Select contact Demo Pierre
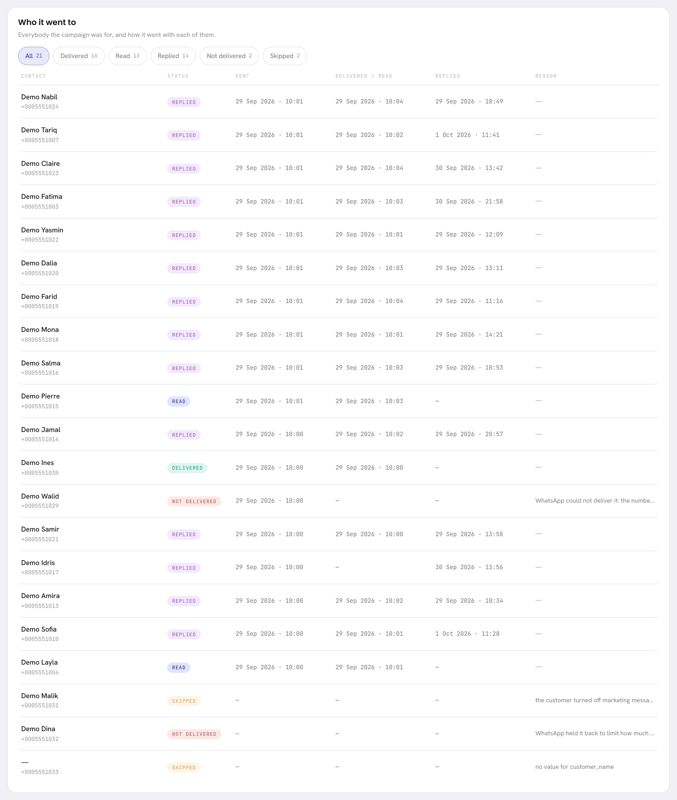Screen dimensions: 677x800 point(40,396)
